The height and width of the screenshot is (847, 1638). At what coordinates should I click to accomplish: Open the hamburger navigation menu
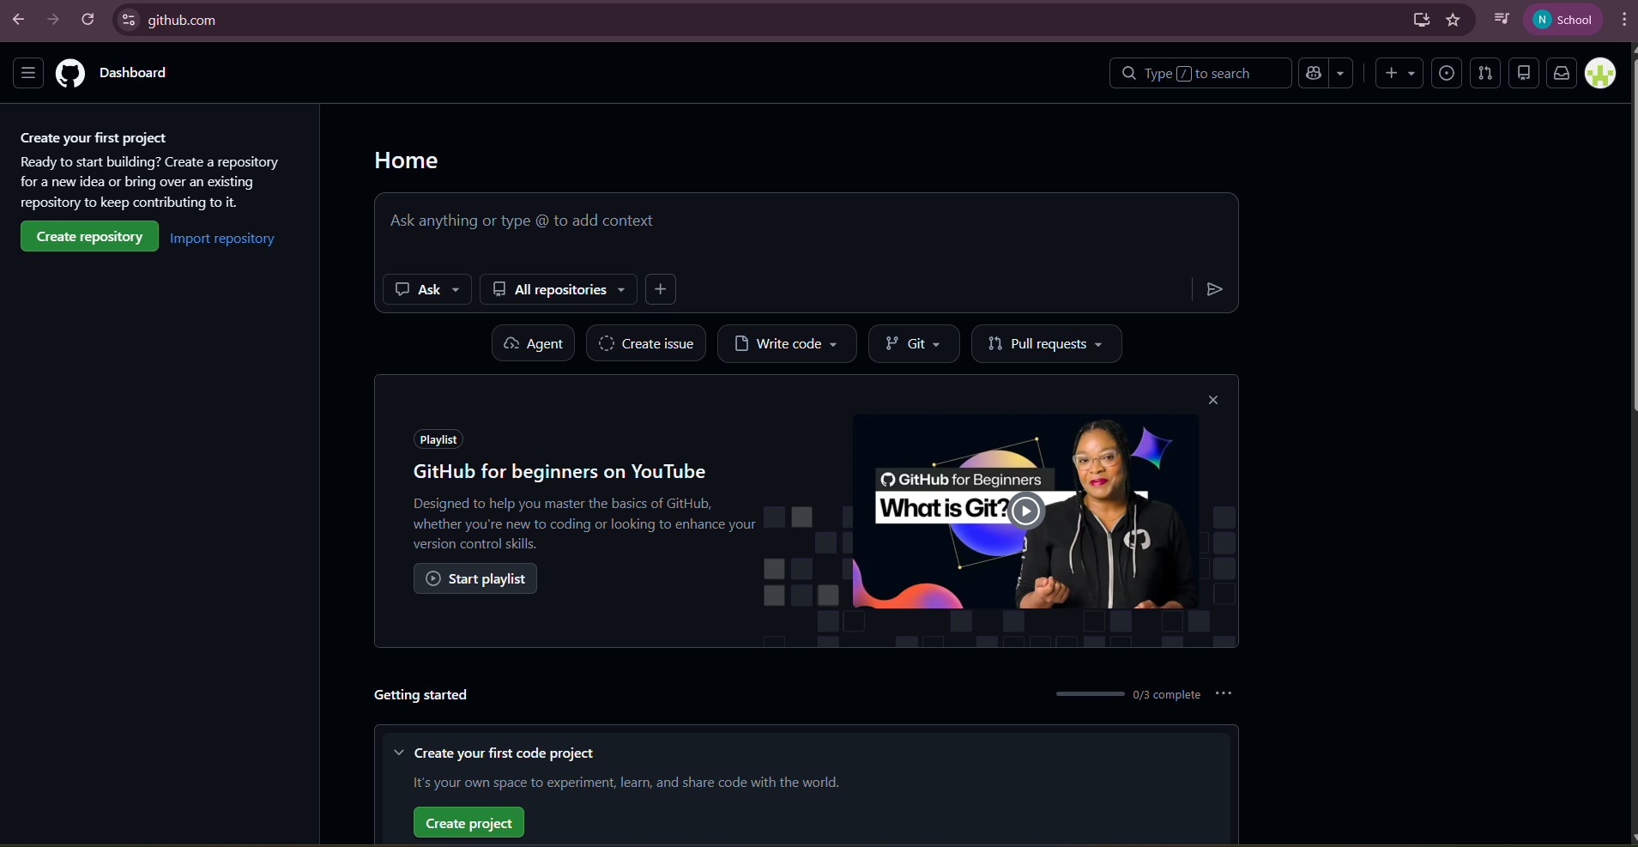pyautogui.click(x=28, y=73)
